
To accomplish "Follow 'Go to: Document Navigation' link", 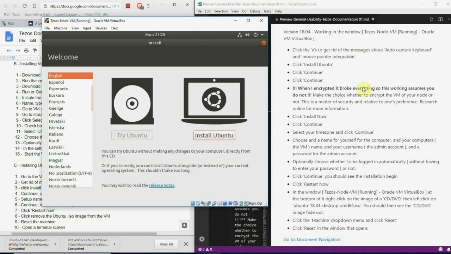I will click(x=312, y=240).
